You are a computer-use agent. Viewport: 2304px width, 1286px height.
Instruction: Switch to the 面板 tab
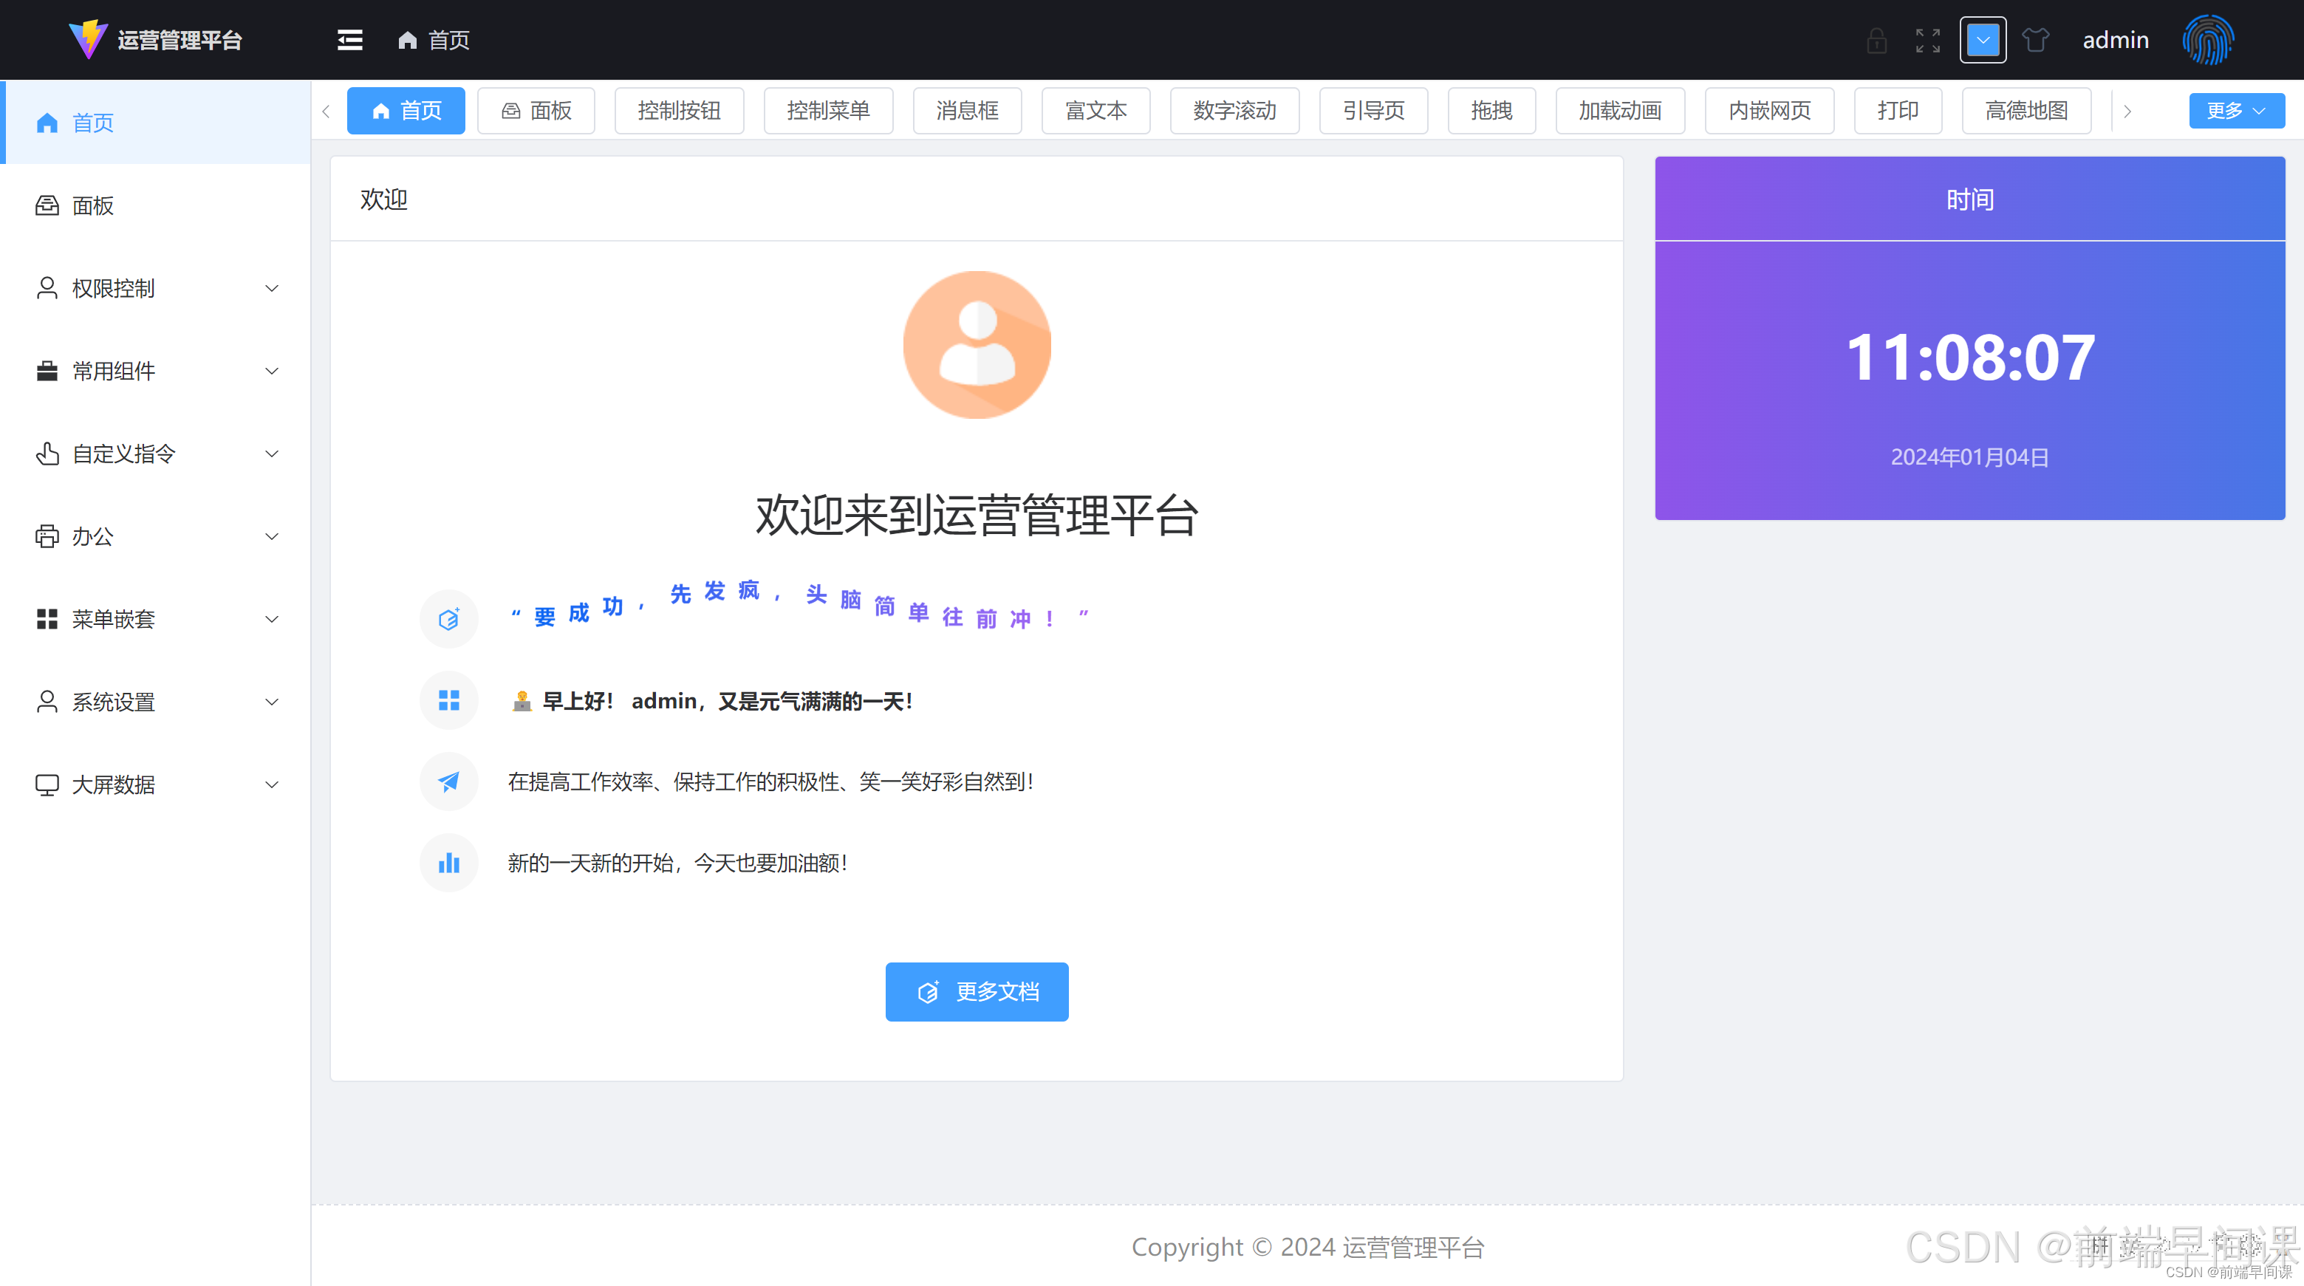[x=536, y=111]
